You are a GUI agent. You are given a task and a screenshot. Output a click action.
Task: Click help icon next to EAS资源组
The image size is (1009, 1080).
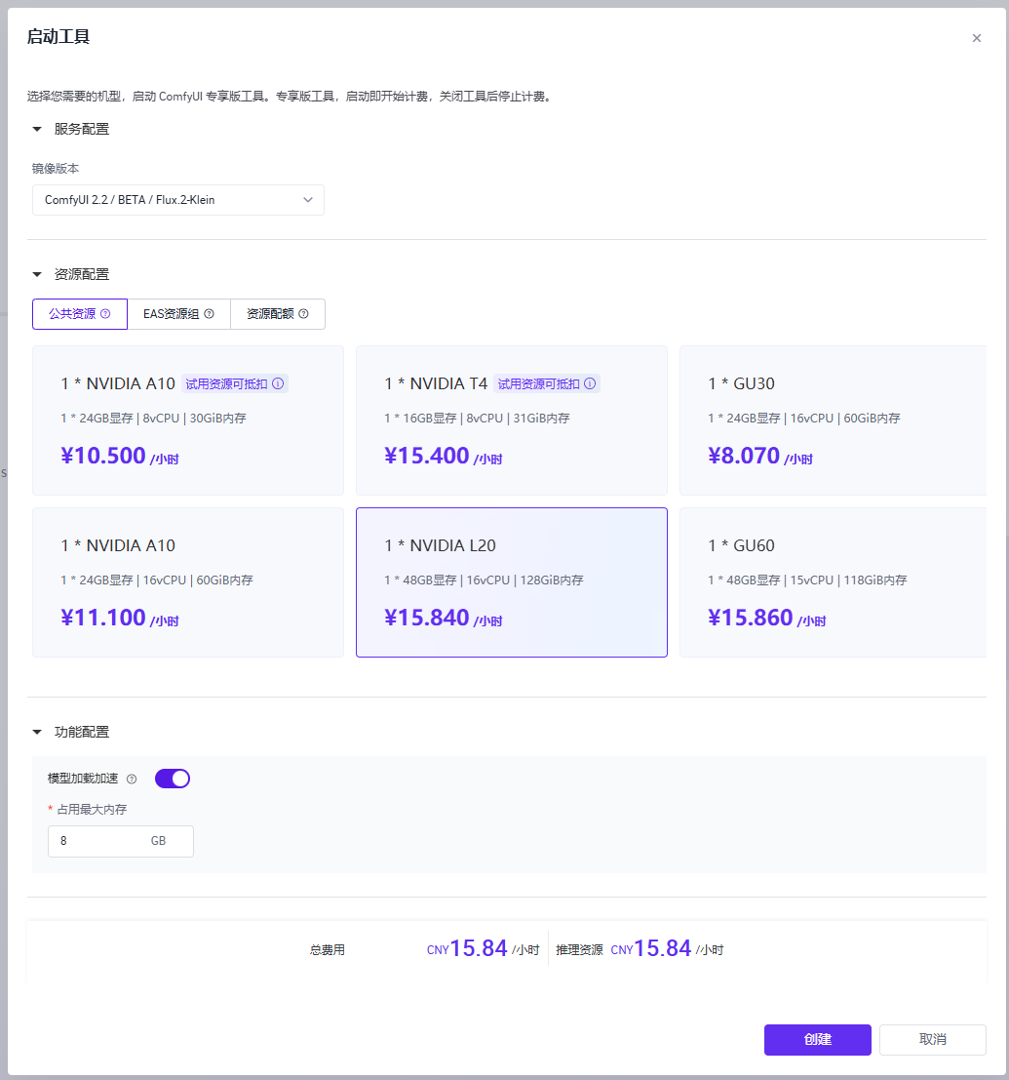tap(210, 314)
